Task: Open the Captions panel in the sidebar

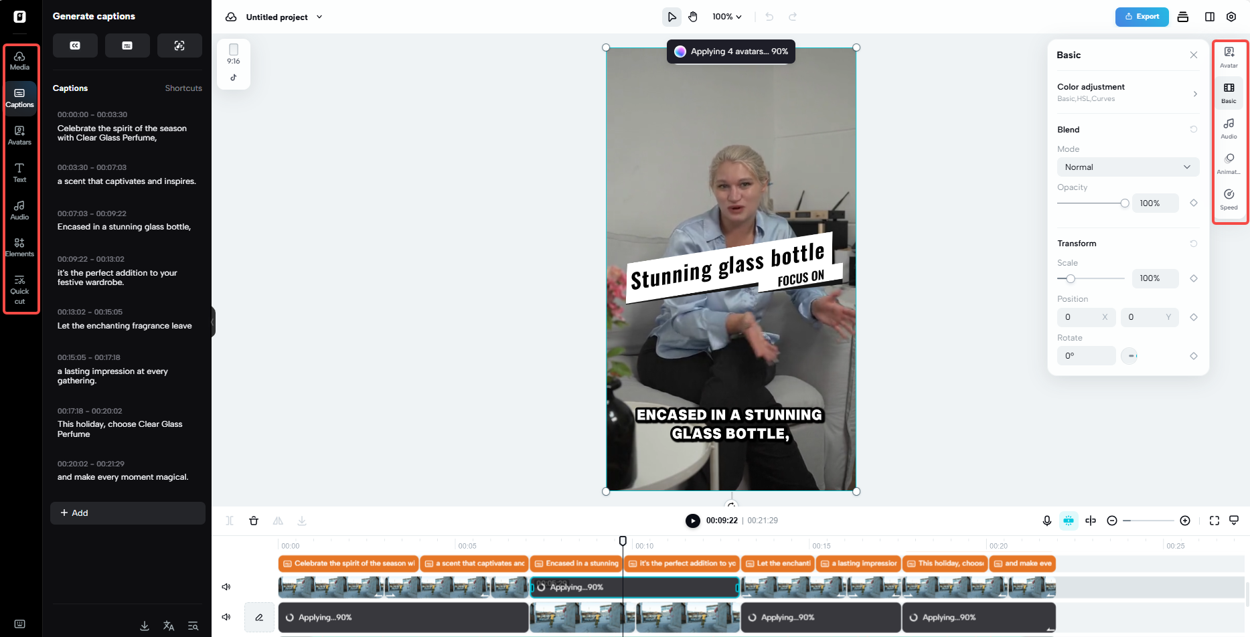Action: [19, 98]
